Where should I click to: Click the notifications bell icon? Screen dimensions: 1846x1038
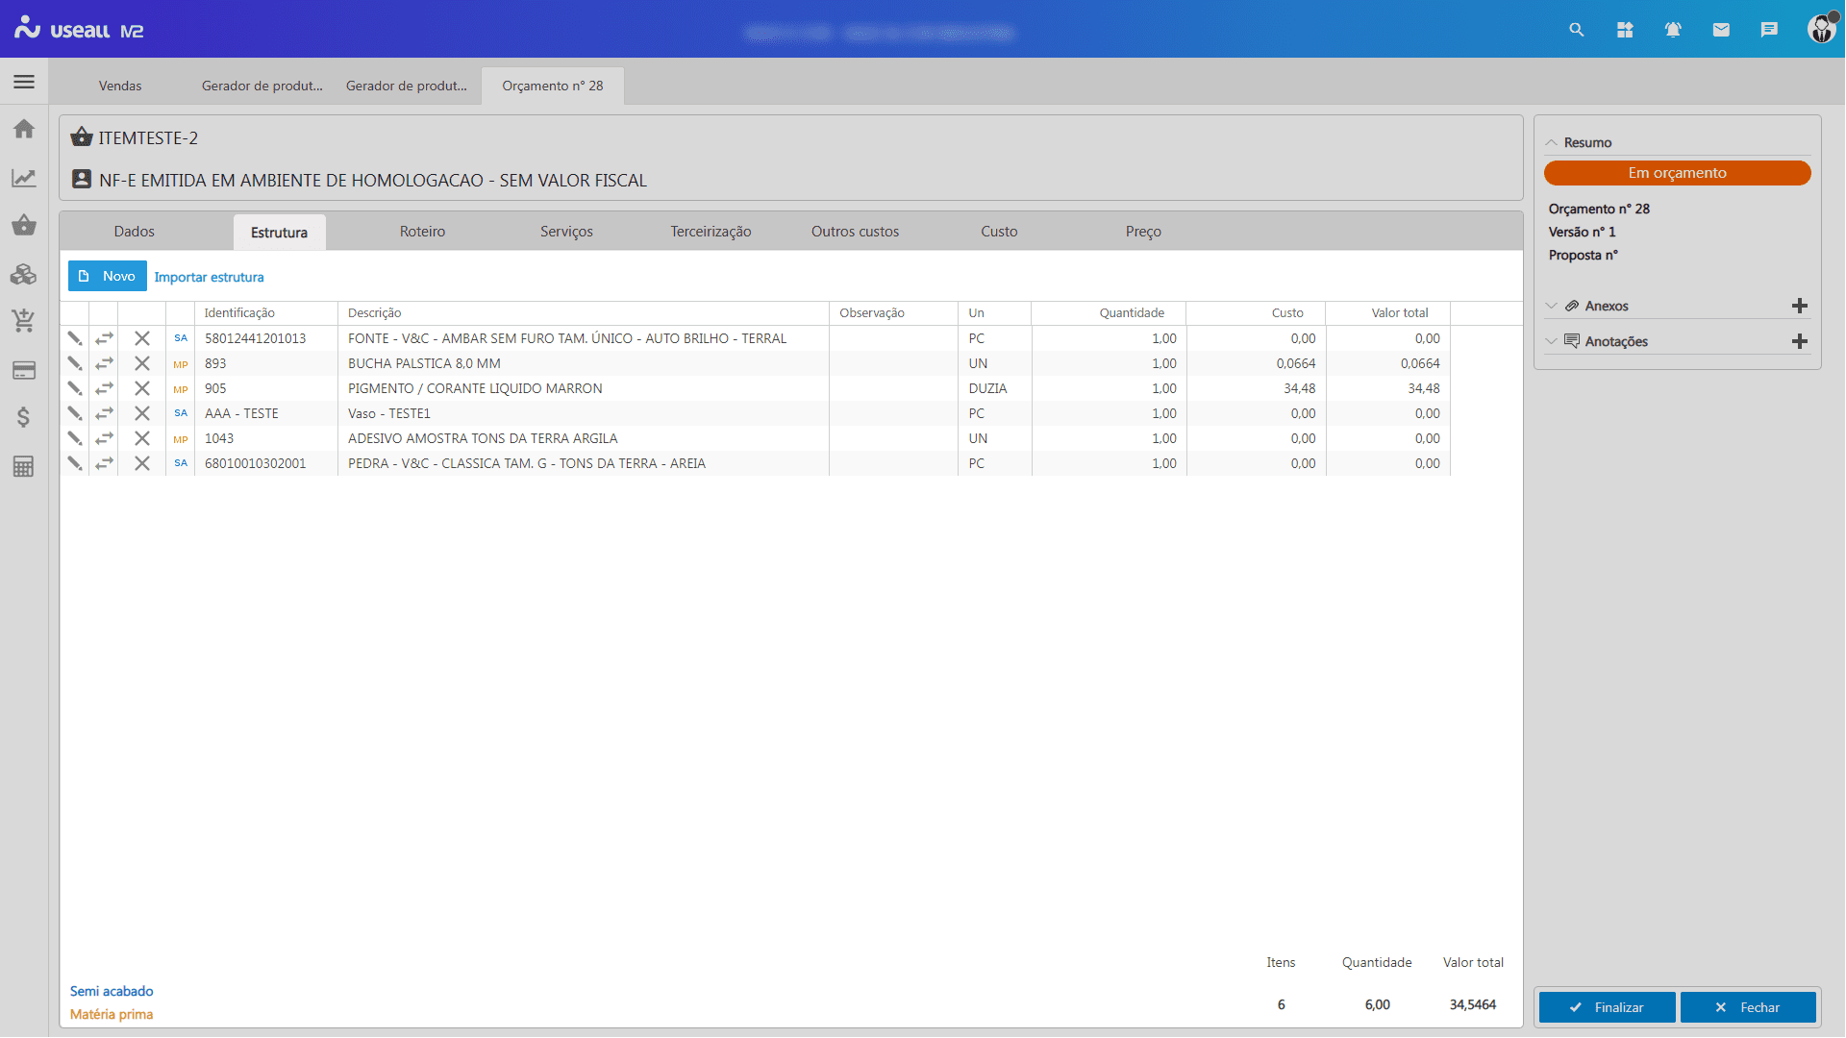click(x=1673, y=30)
